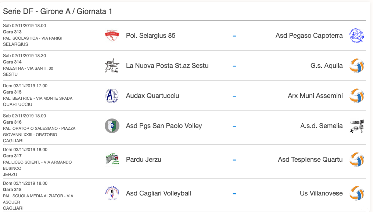373x212 pixels.
Task: Open the La Nuova Posta St.az Sestu team
Action: pyautogui.click(x=167, y=66)
